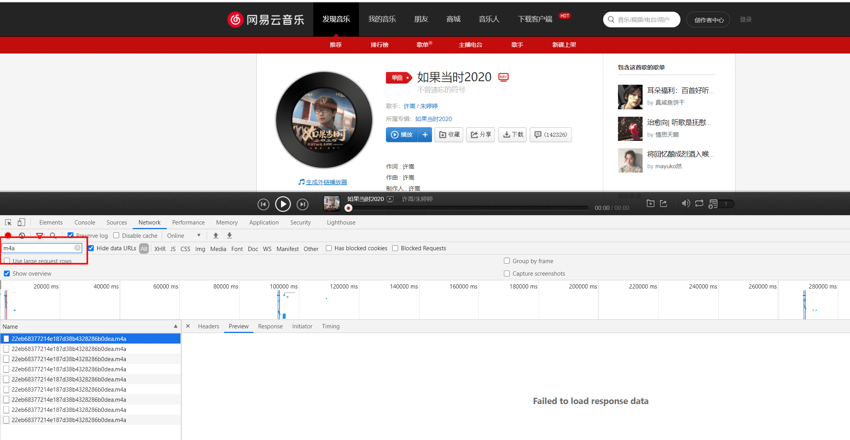Check the Capture screenshots checkbox
Image resolution: width=850 pixels, height=440 pixels.
[507, 273]
